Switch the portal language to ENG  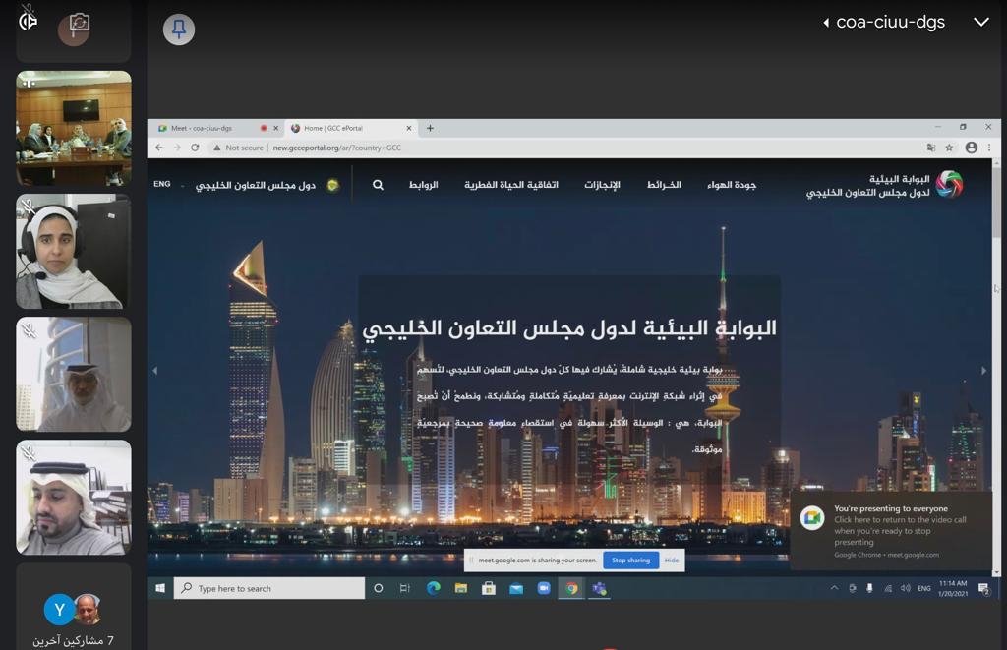pos(160,184)
